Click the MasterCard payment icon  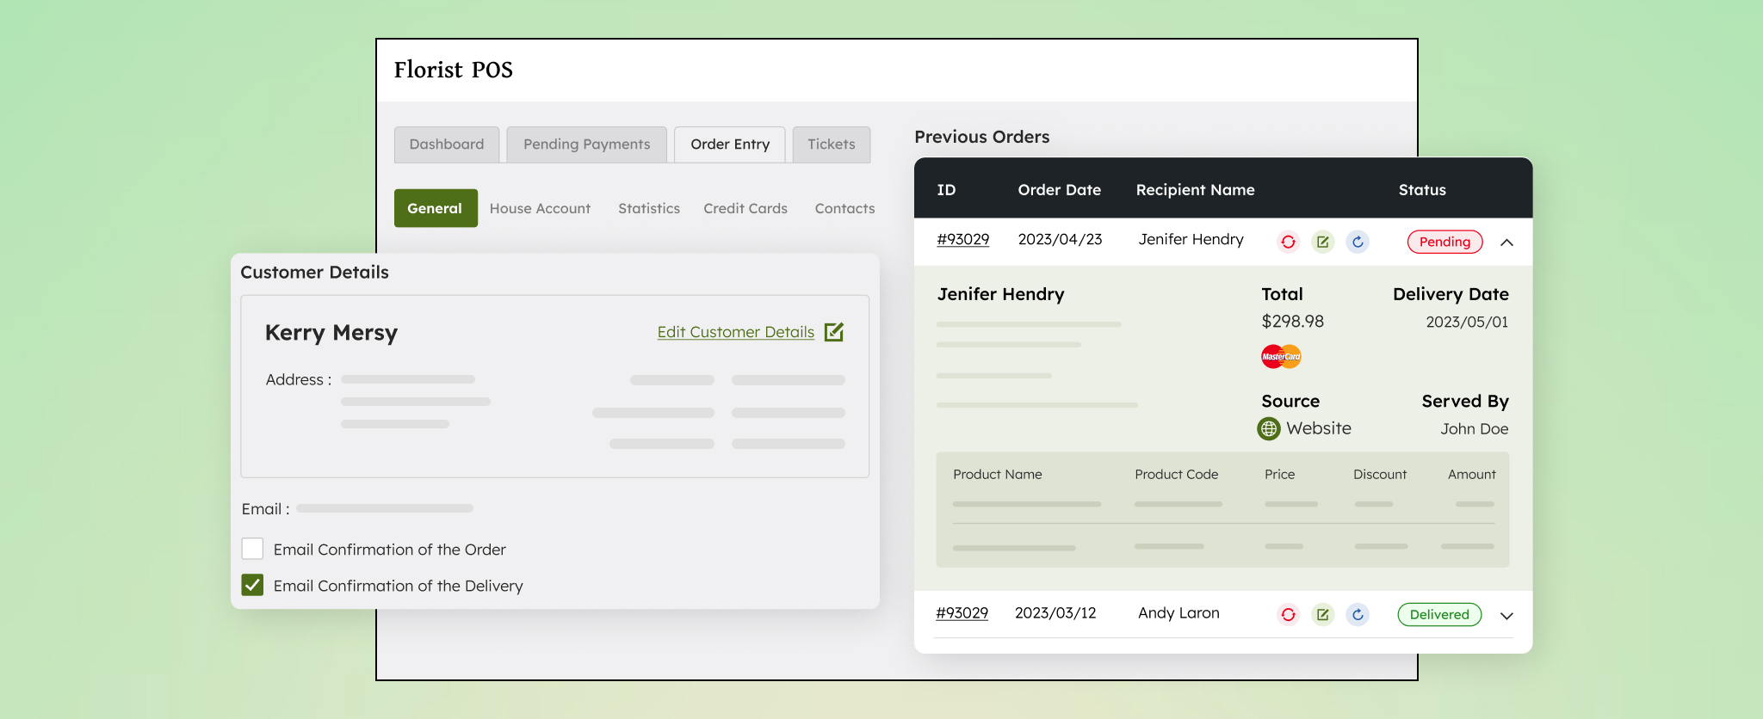click(1281, 356)
